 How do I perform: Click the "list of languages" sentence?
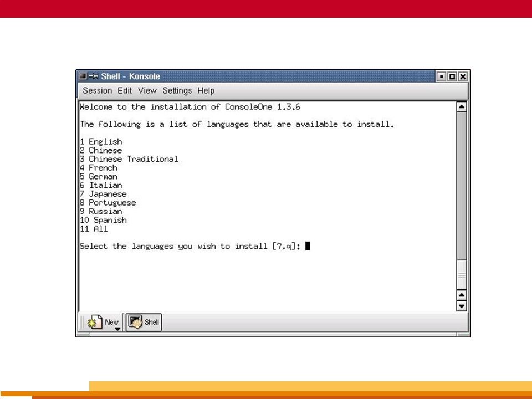click(x=237, y=125)
